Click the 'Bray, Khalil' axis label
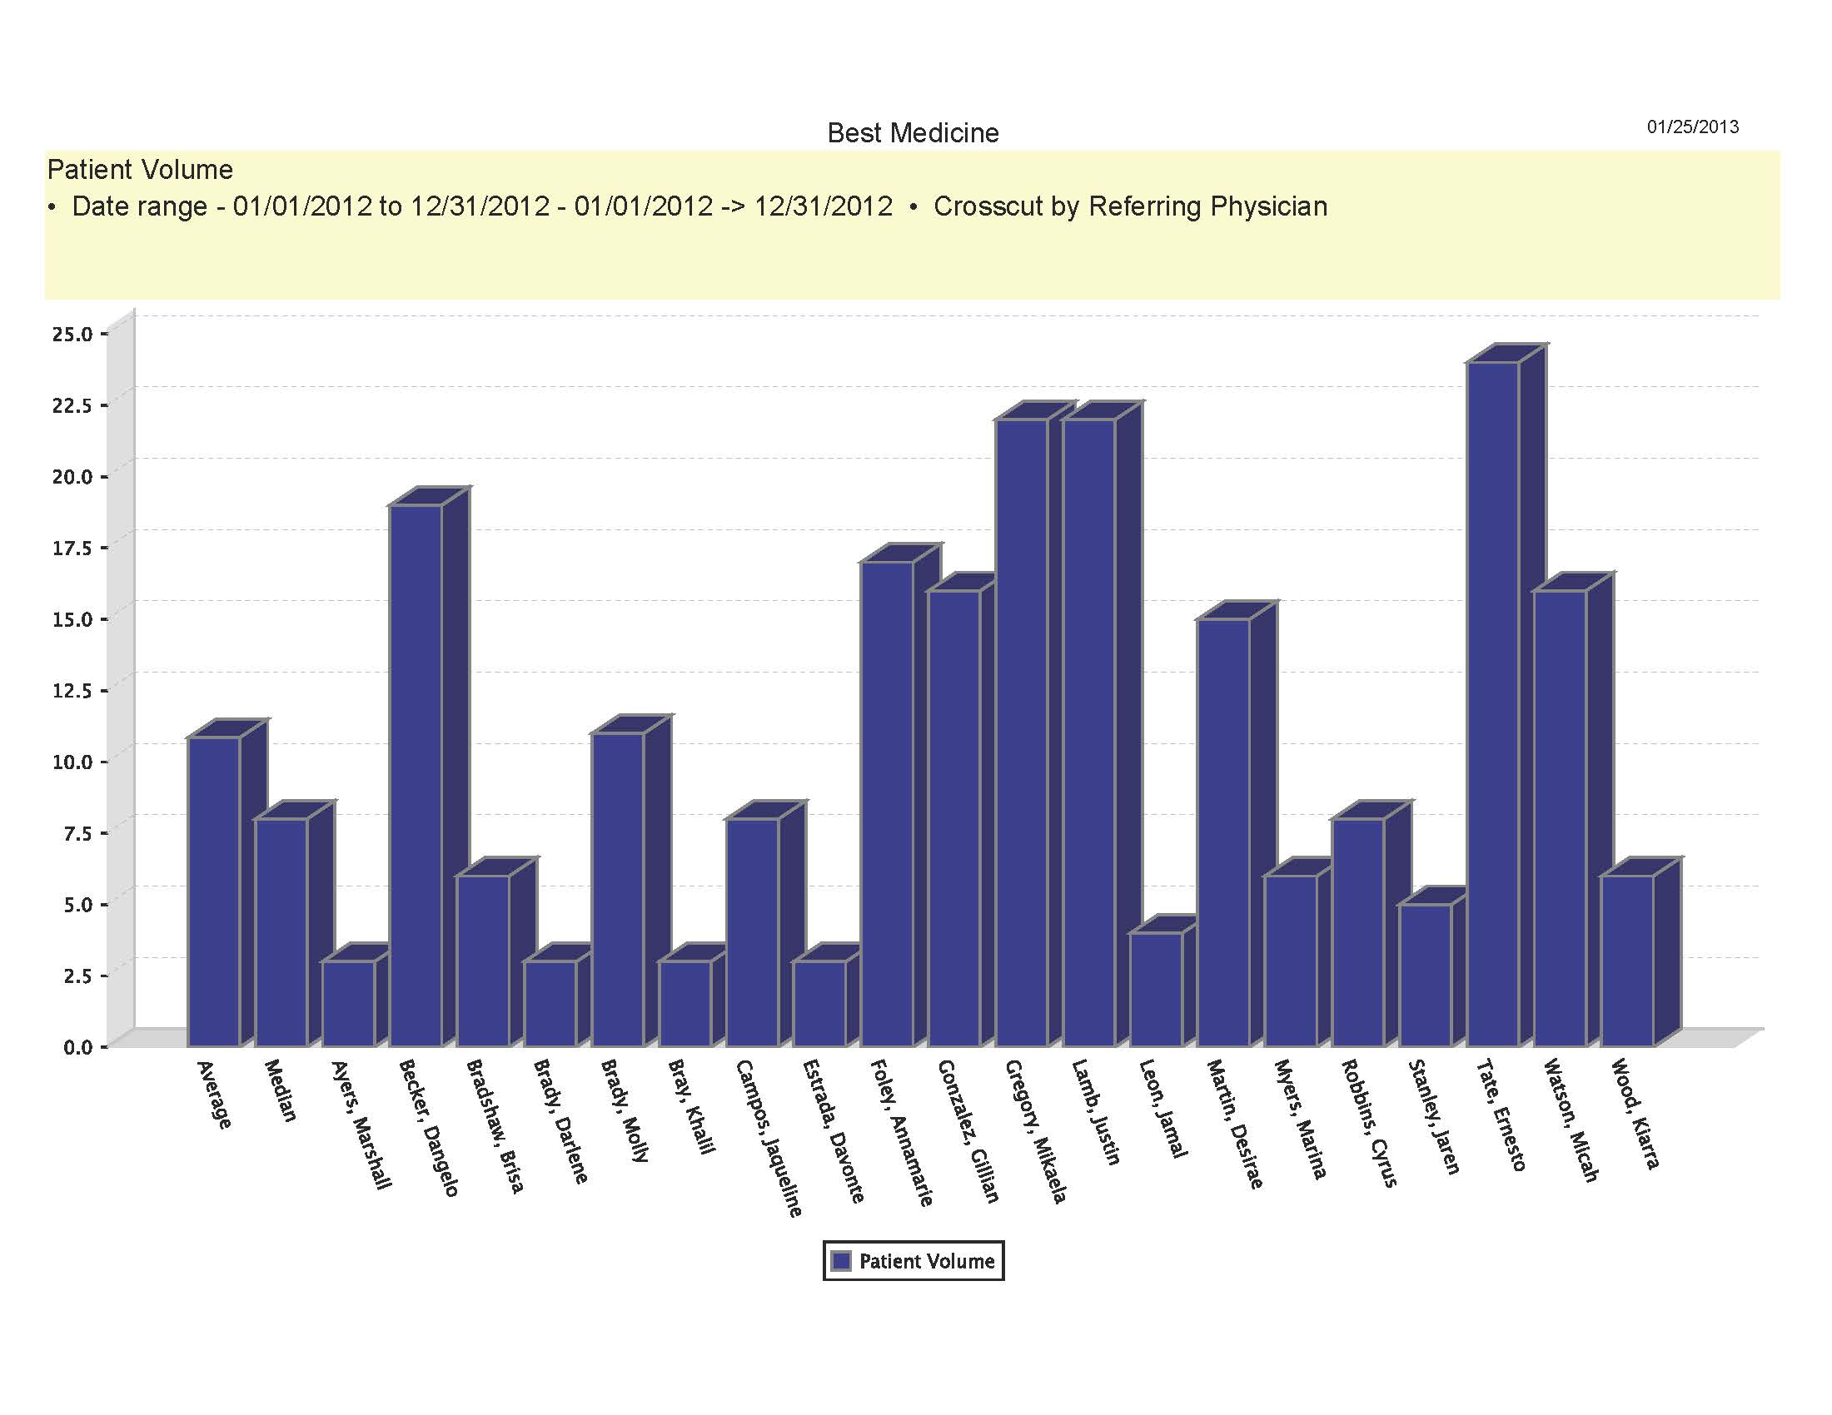 point(692,1107)
